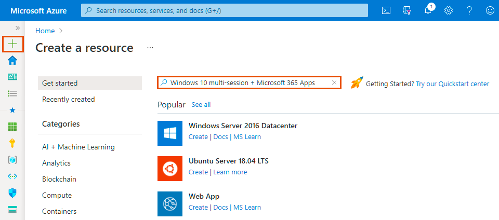This screenshot has height=220, width=499.
Task: Go to Home via the sidebar house icon
Action: (12, 60)
